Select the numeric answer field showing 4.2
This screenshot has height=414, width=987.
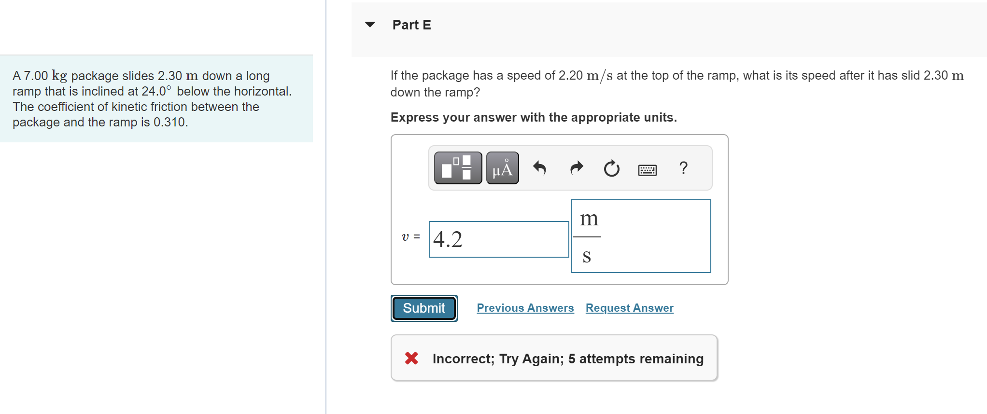point(498,239)
